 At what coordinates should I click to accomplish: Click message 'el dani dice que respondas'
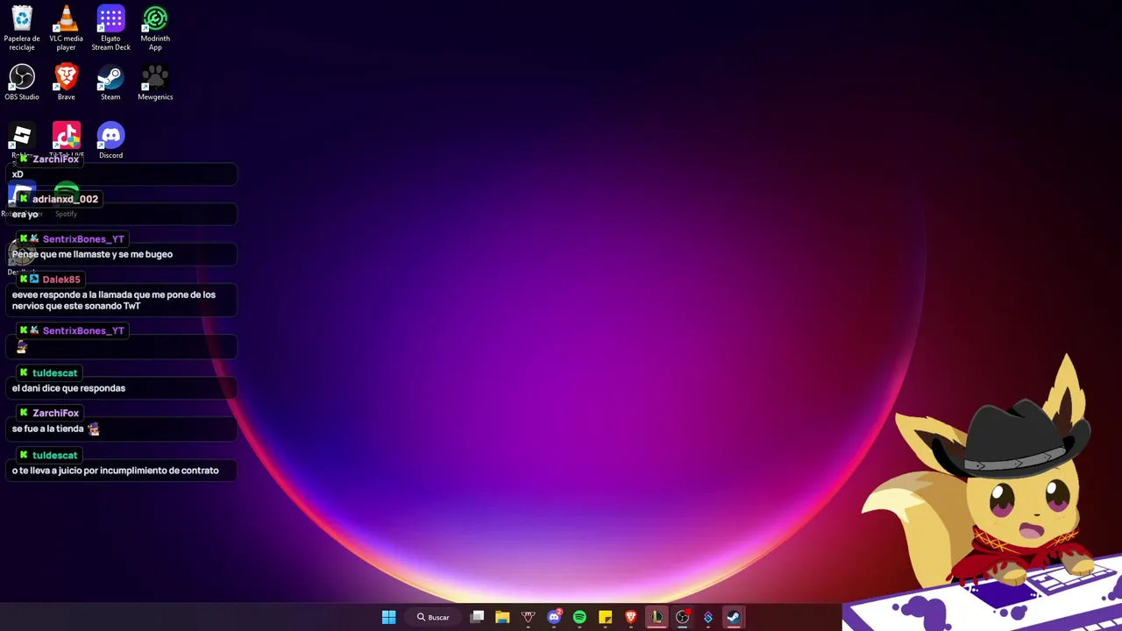(x=68, y=388)
